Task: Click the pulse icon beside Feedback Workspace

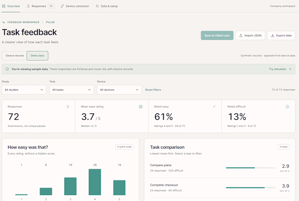Action: 3,22
